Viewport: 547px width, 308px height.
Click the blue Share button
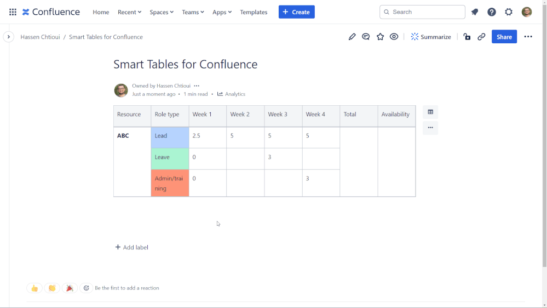coord(504,37)
